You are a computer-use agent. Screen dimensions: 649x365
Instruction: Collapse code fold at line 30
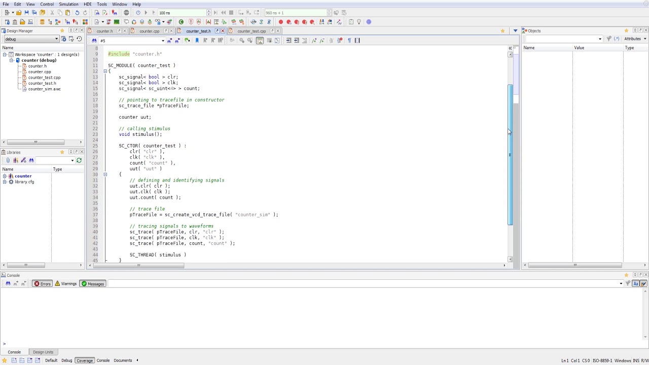pos(105,174)
